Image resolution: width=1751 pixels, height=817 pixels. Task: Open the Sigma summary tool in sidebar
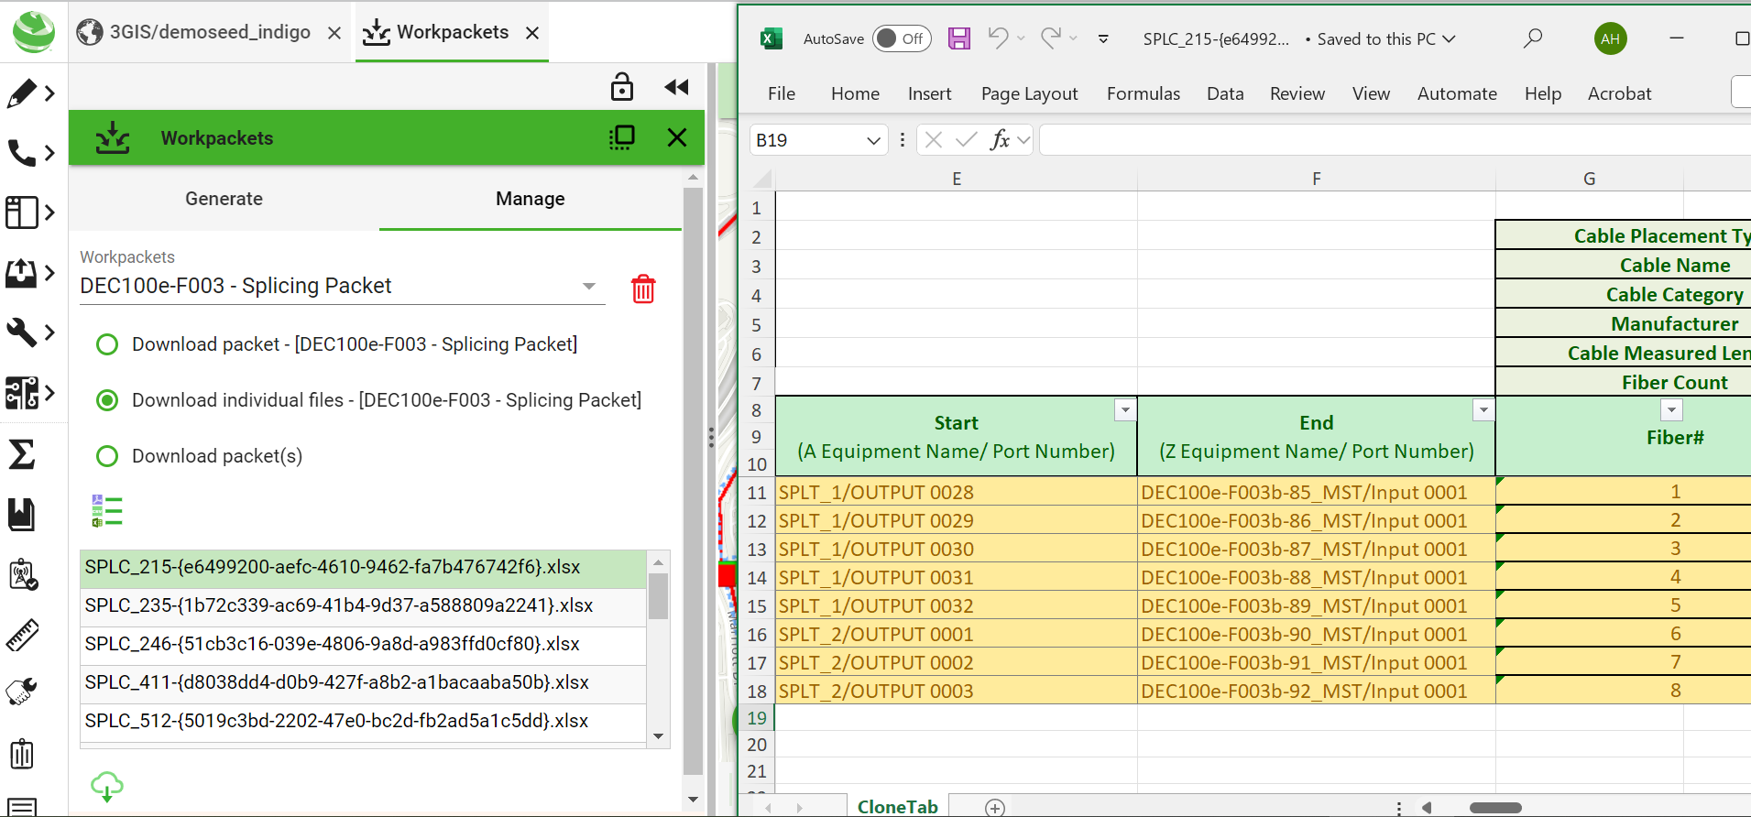(x=22, y=454)
